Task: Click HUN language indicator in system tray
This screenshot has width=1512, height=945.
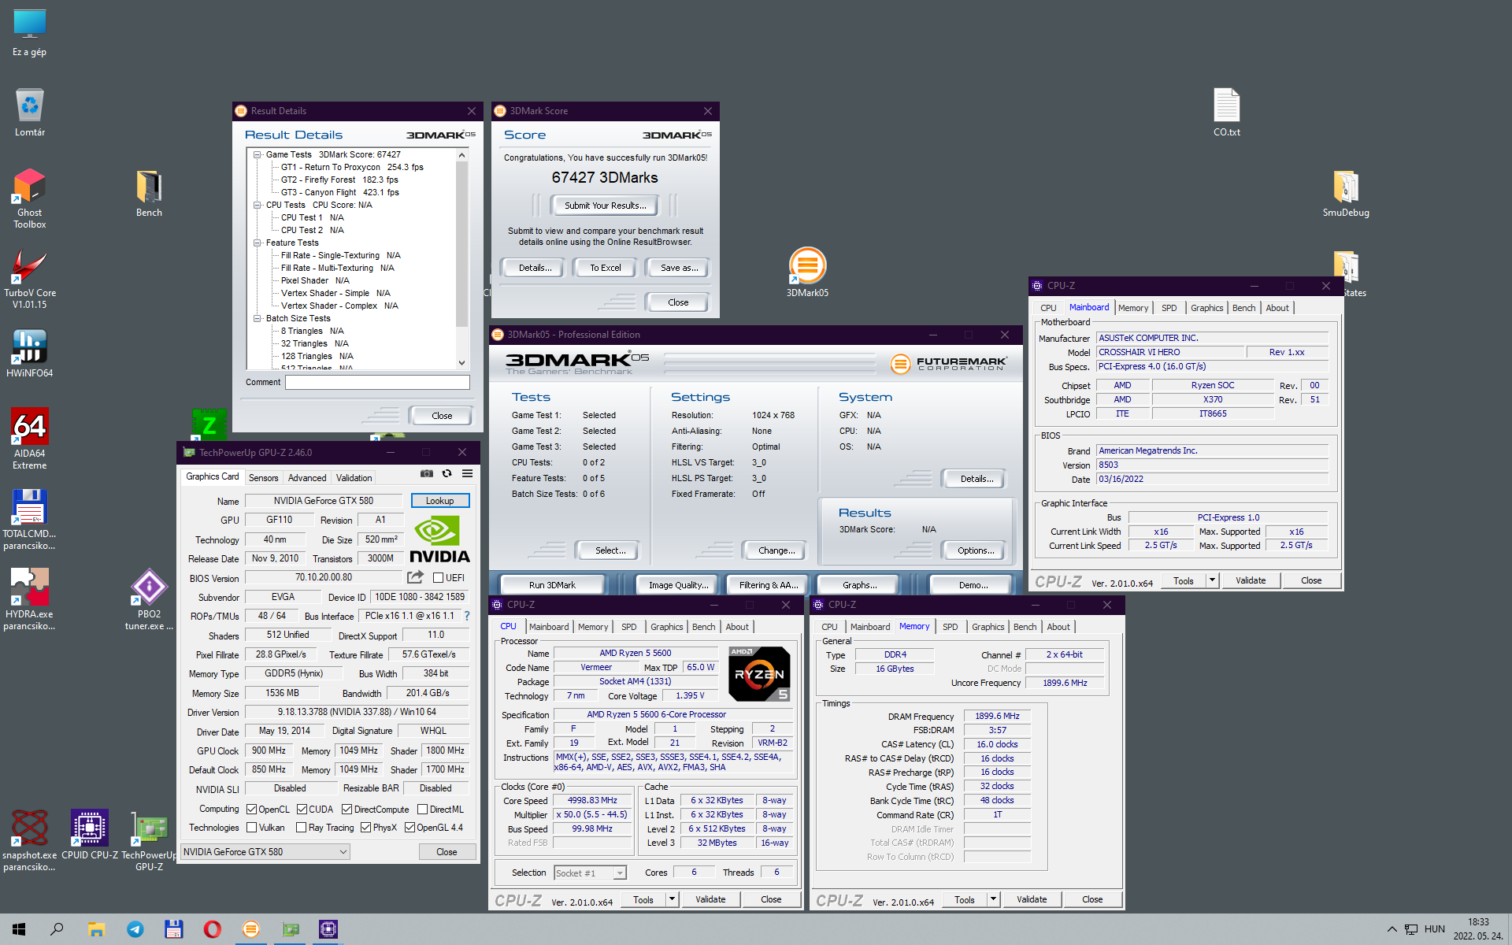Action: pyautogui.click(x=1434, y=929)
